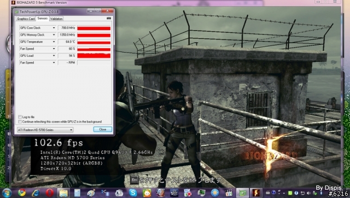The width and height of the screenshot is (350, 198).
Task: Switch to the Biohazard 5 taskbar button
Action: 256,193
